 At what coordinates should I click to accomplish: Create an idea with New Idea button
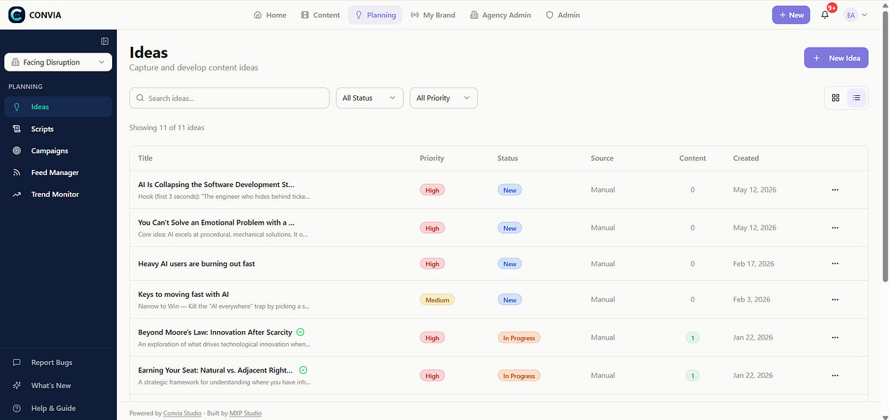pos(836,57)
